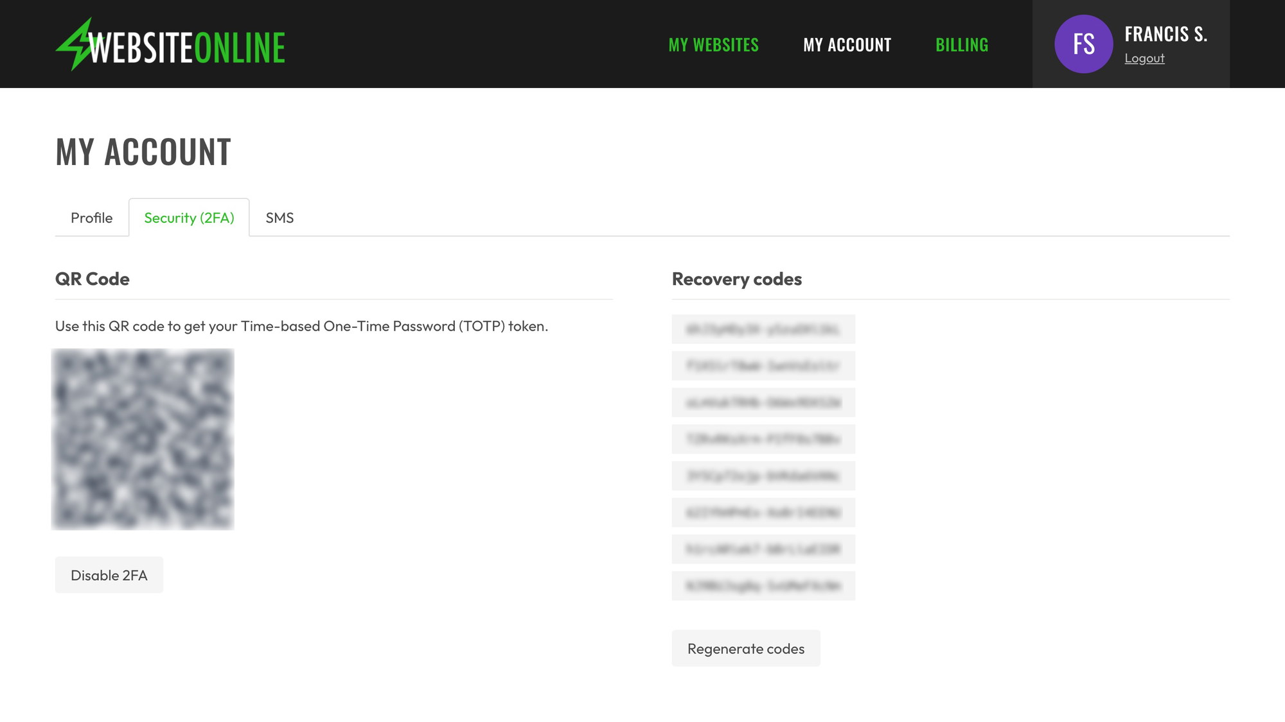This screenshot has width=1285, height=722.
Task: Switch to the SMS tab
Action: (x=279, y=218)
